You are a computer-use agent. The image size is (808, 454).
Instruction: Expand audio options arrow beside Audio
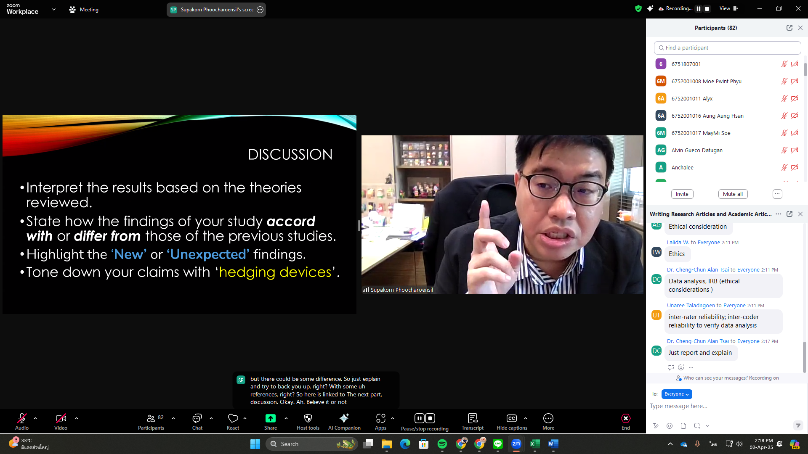(x=35, y=418)
